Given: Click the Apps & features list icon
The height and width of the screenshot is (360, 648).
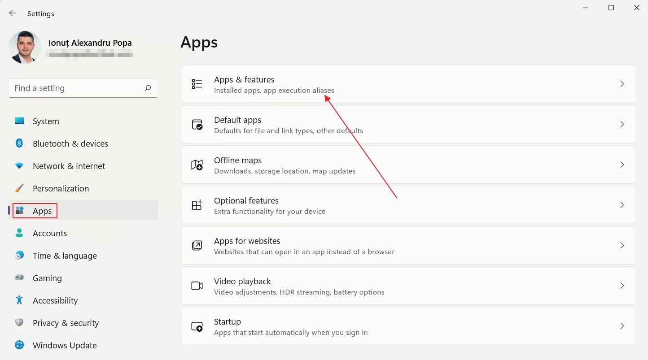Looking at the screenshot, I should point(197,84).
